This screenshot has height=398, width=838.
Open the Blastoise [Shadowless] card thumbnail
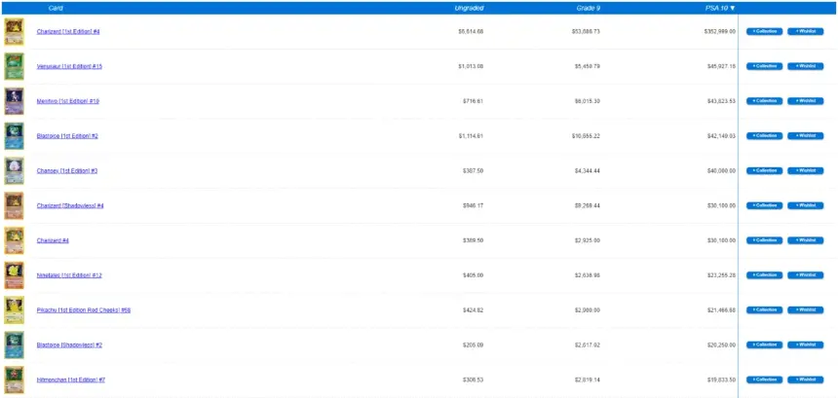[14, 345]
